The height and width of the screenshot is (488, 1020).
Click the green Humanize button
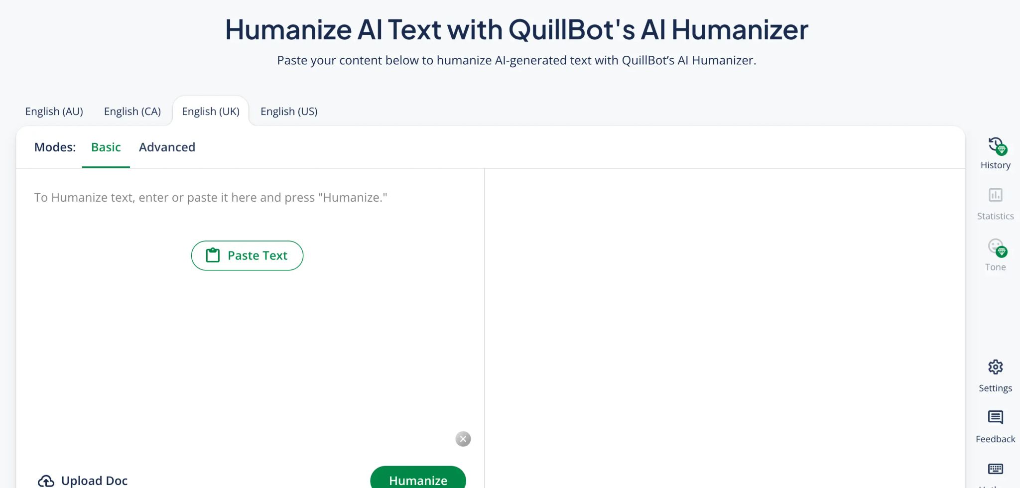(x=418, y=478)
